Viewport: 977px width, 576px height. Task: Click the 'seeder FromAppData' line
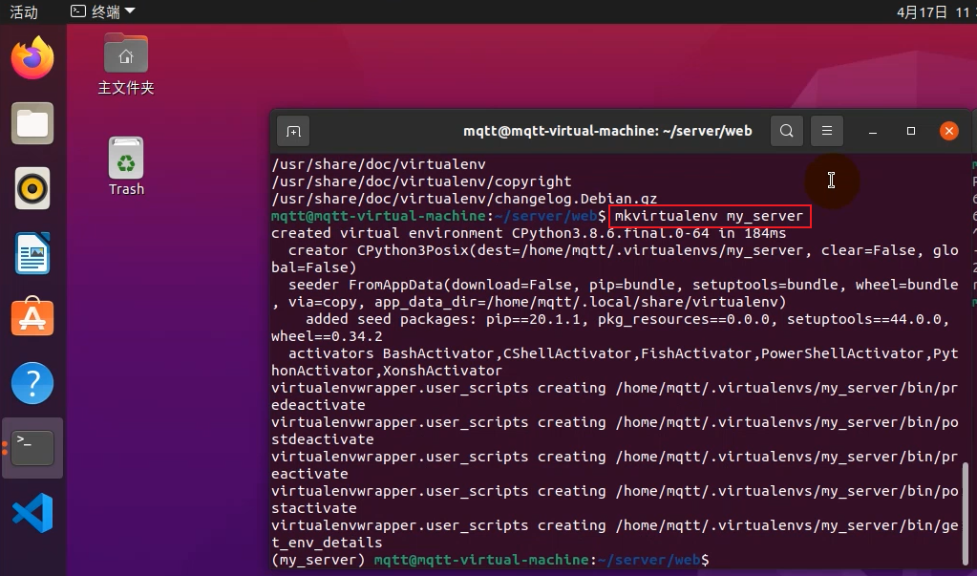tap(623, 285)
